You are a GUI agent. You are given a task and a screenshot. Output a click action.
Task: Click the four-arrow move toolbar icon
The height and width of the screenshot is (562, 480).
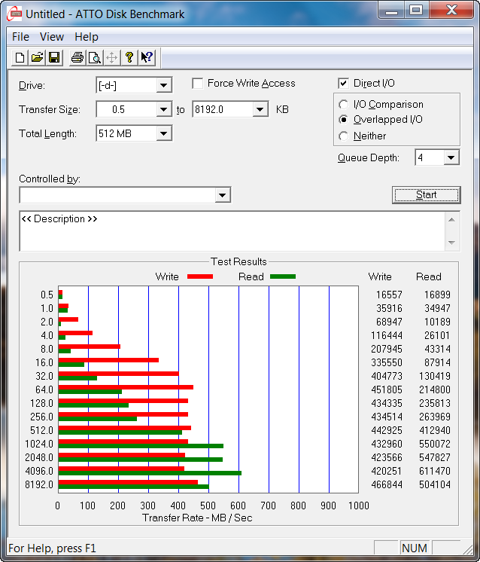[x=111, y=57]
